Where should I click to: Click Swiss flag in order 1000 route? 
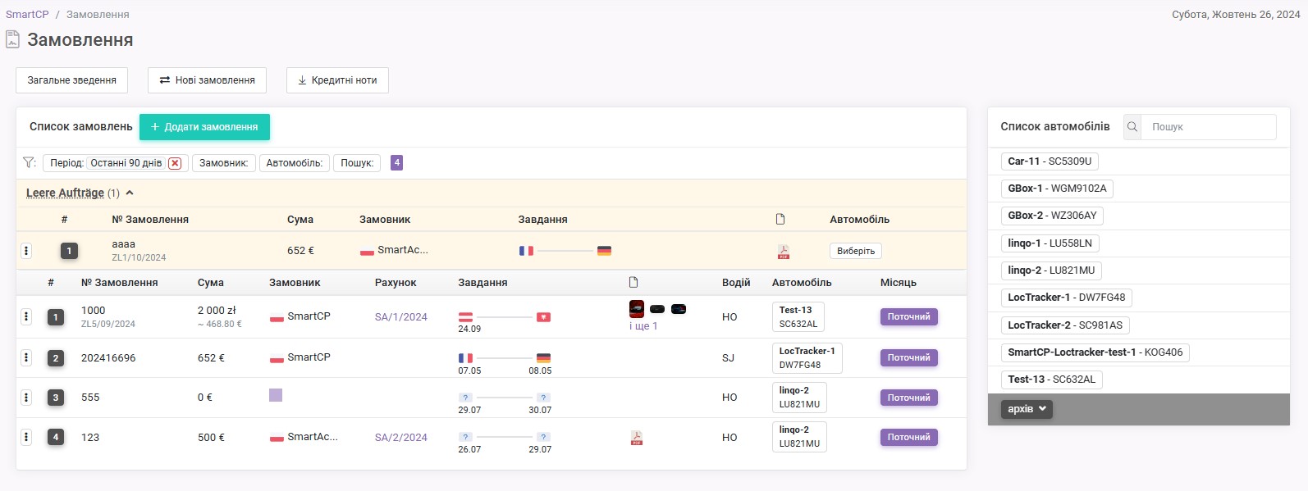coord(543,316)
